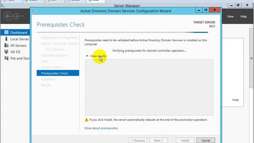Click Server Manager forward arrow
This screenshot has height=143, width=254.
pyautogui.click(x=16, y=16)
